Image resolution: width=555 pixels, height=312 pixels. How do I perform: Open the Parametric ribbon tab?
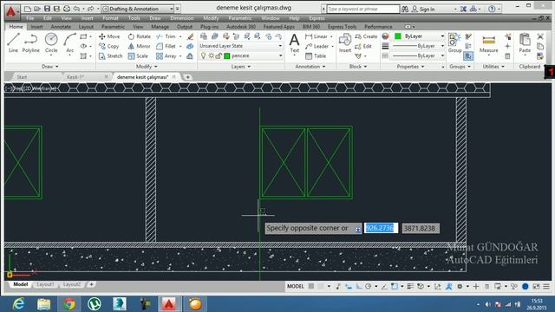[113, 27]
